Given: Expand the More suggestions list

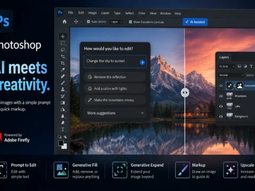Looking at the screenshot, I should (x=115, y=113).
